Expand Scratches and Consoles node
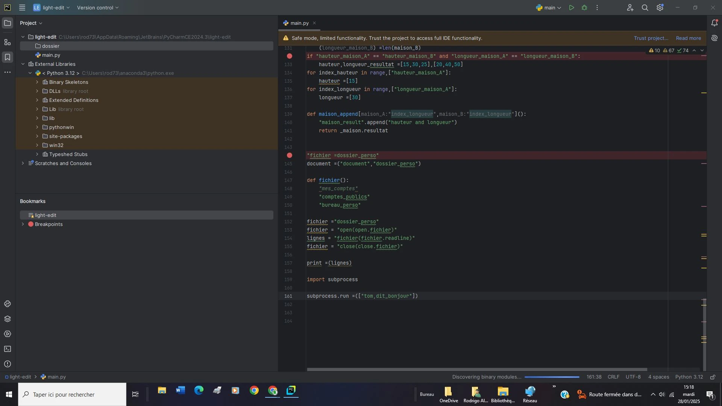Screen dimensions: 722x406 [23, 163]
